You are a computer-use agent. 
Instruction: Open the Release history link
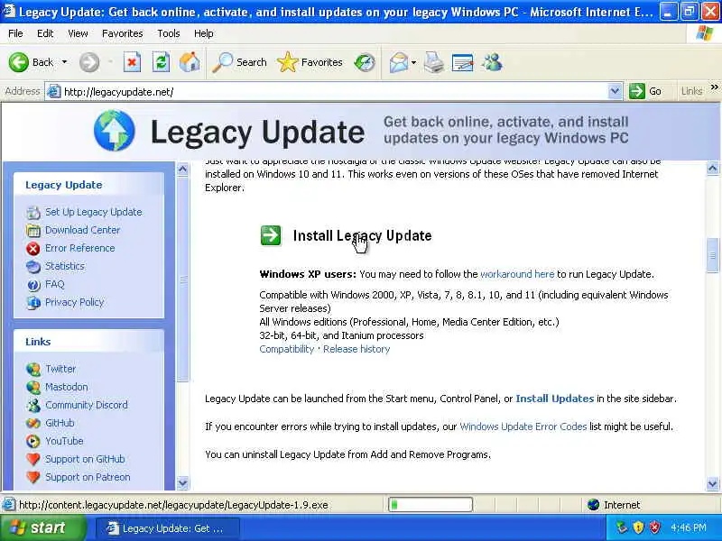[356, 349]
